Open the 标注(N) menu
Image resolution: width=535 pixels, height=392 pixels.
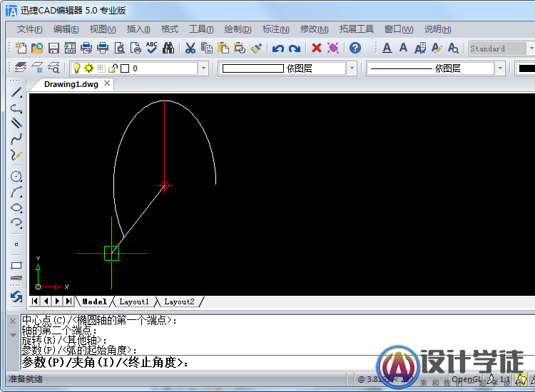(275, 29)
